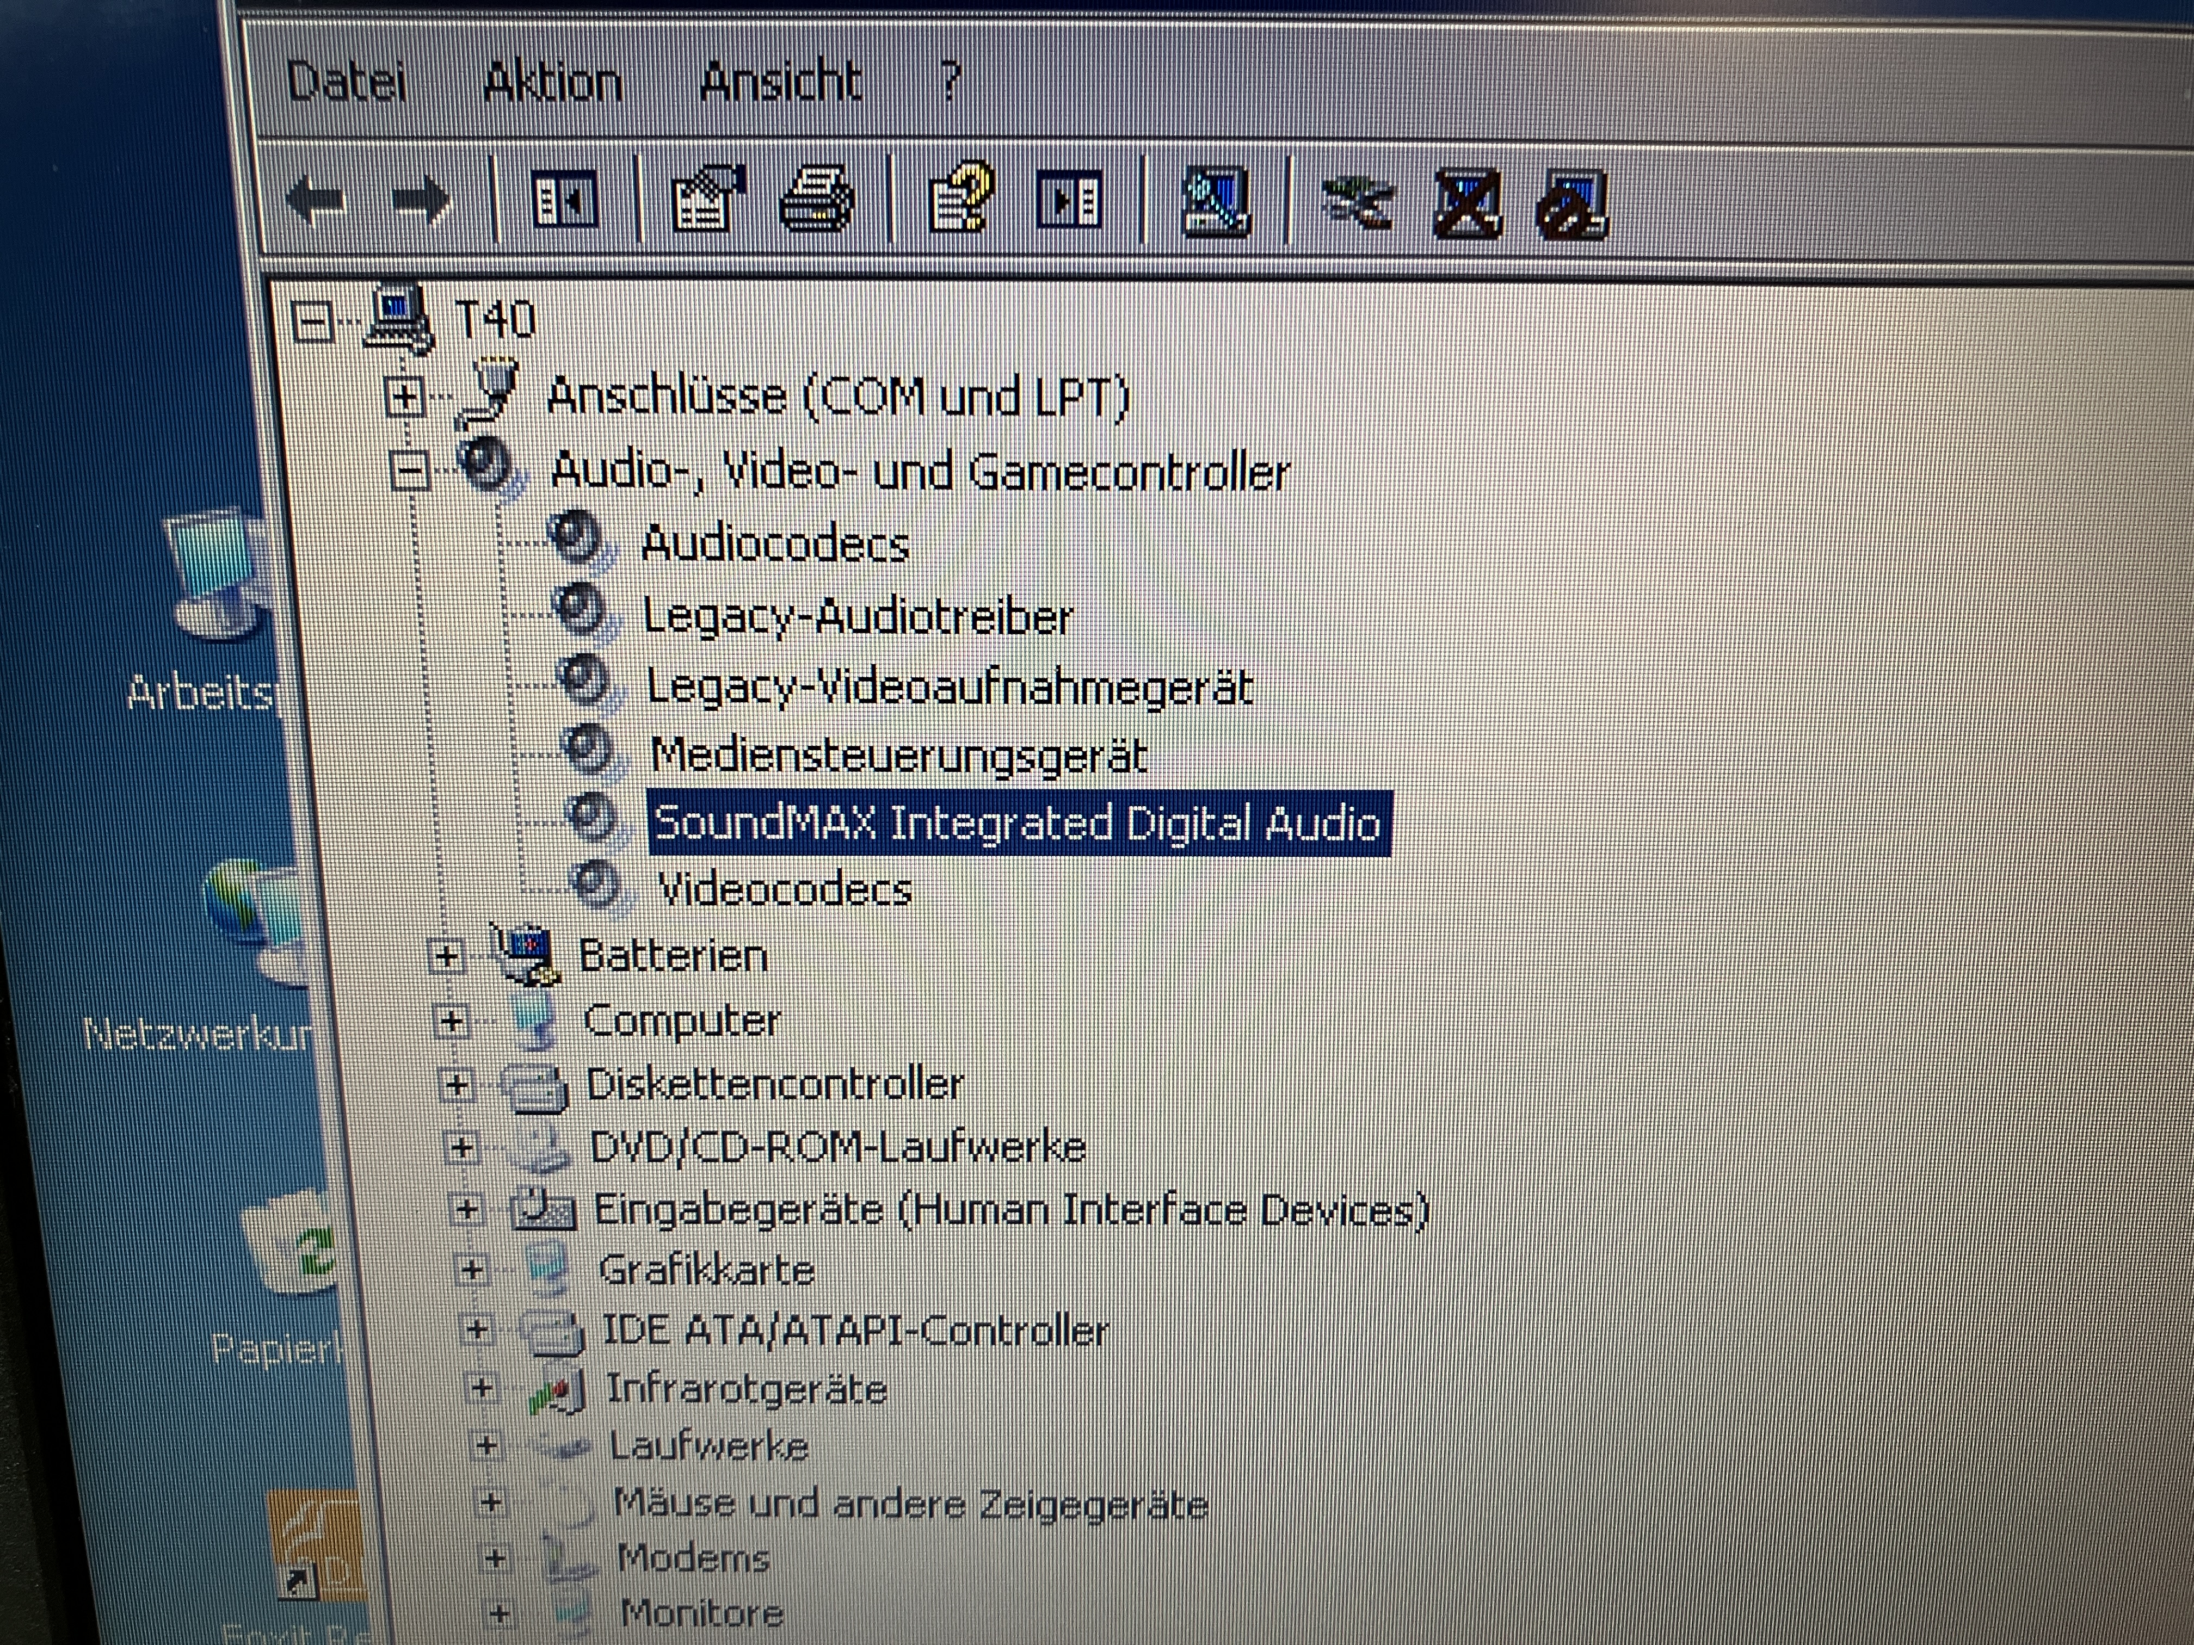Select SoundMAX Integrated Digital Audio device
Screen dimensions: 2194x1645
[1018, 823]
